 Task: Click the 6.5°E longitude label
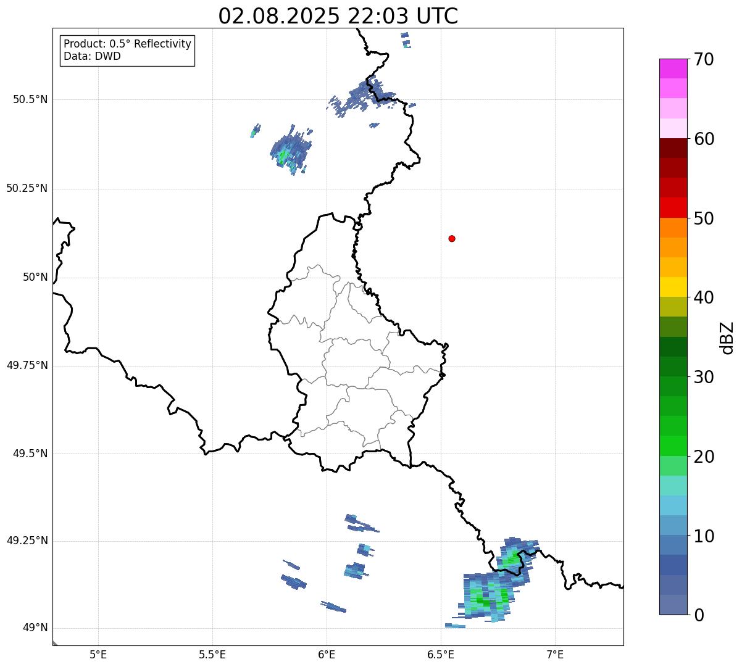point(441,655)
